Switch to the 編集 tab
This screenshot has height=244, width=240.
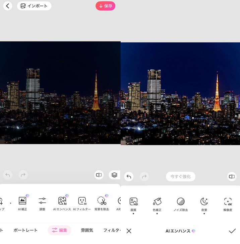pyautogui.click(x=59, y=230)
